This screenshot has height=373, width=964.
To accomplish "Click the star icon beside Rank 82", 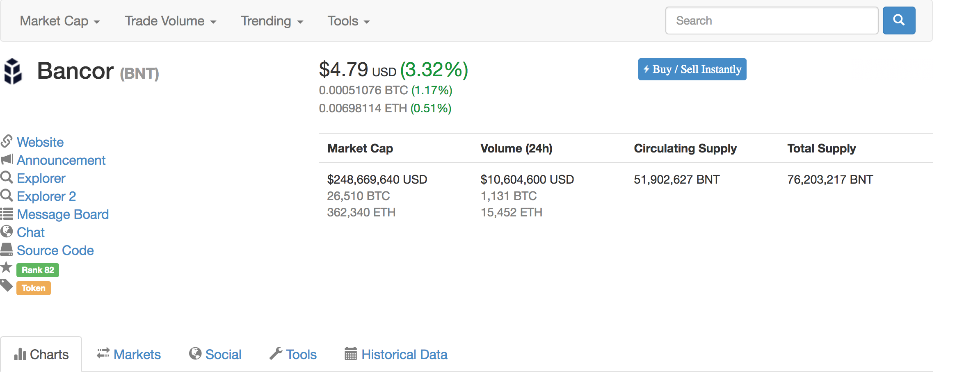I will pos(7,268).
